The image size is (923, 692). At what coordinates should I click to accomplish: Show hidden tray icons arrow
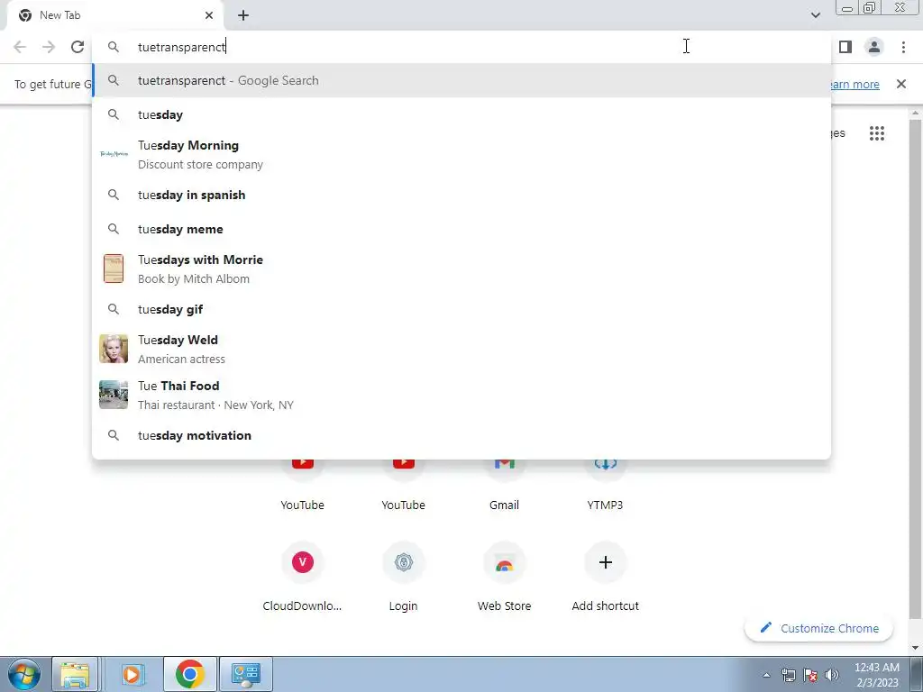pyautogui.click(x=766, y=675)
